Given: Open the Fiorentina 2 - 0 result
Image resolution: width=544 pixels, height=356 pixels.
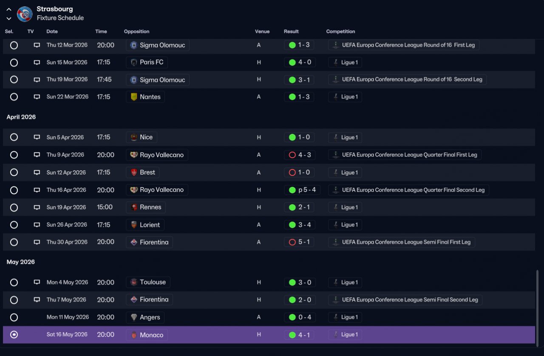Looking at the screenshot, I should pos(300,300).
